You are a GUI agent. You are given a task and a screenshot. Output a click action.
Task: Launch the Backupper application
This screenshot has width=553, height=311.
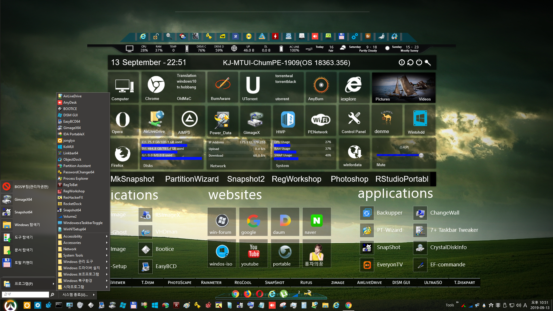tap(381, 213)
